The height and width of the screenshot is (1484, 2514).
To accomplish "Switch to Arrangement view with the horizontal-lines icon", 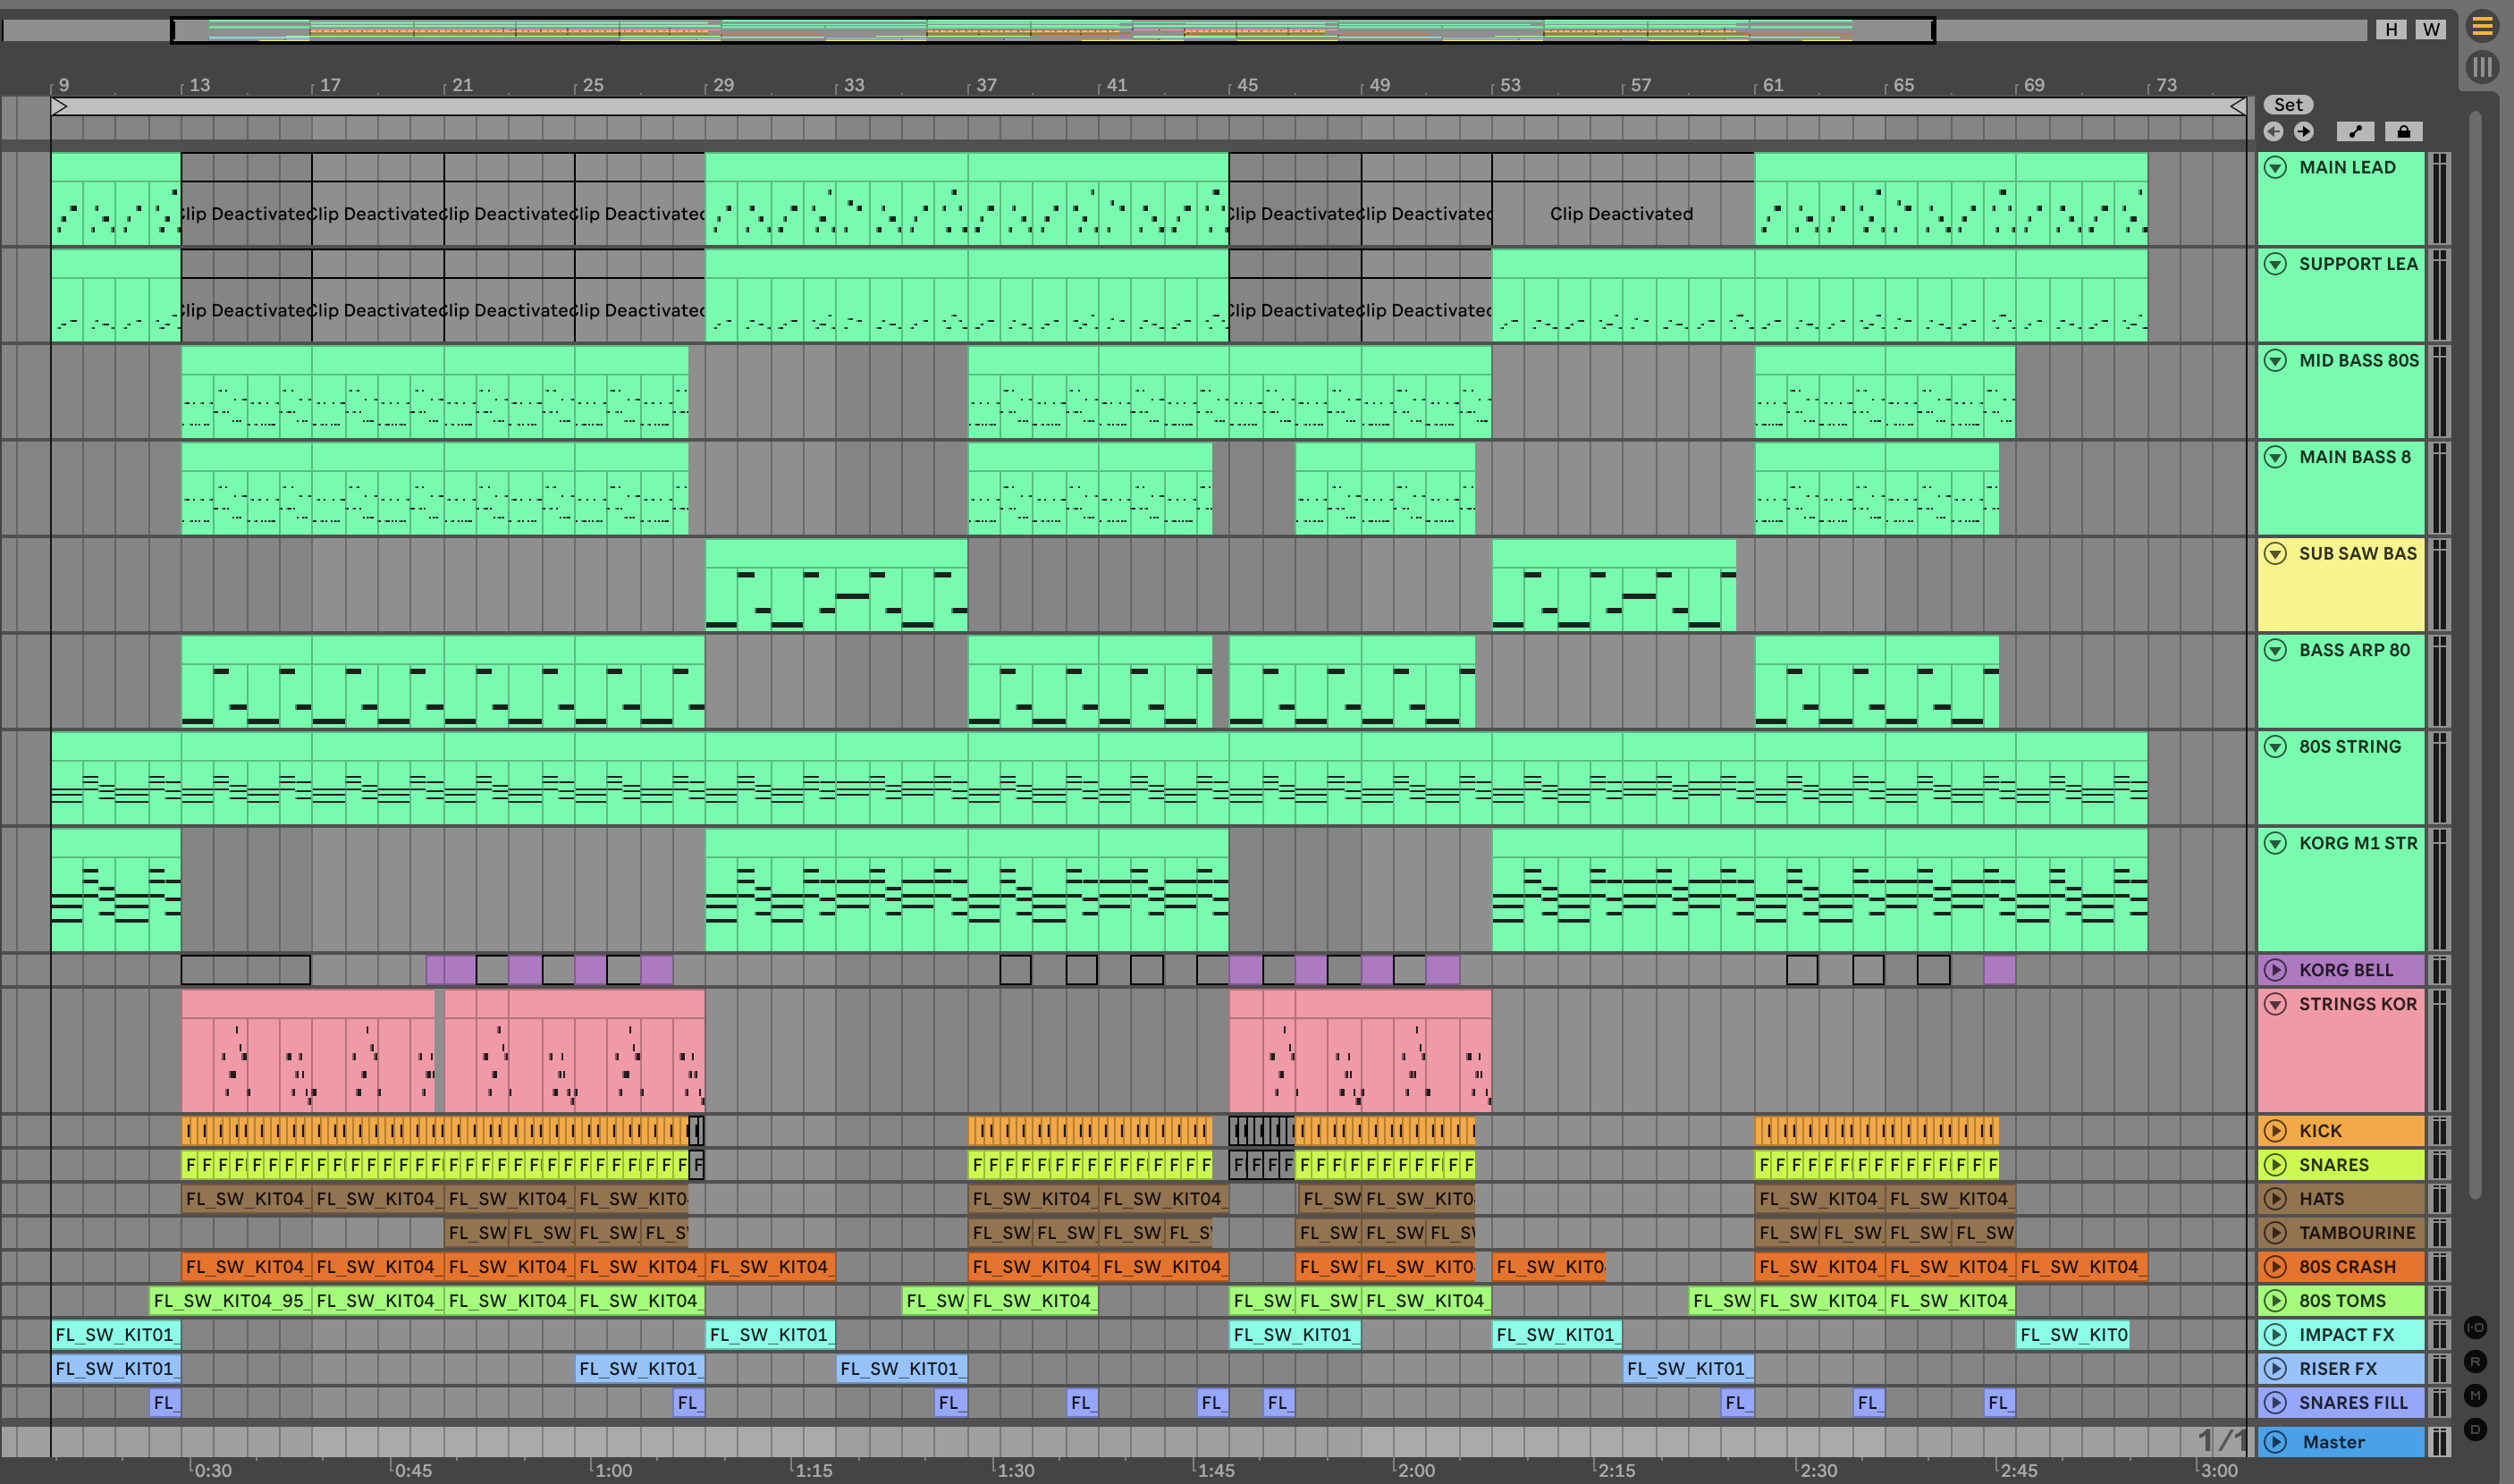I will 2482,27.
